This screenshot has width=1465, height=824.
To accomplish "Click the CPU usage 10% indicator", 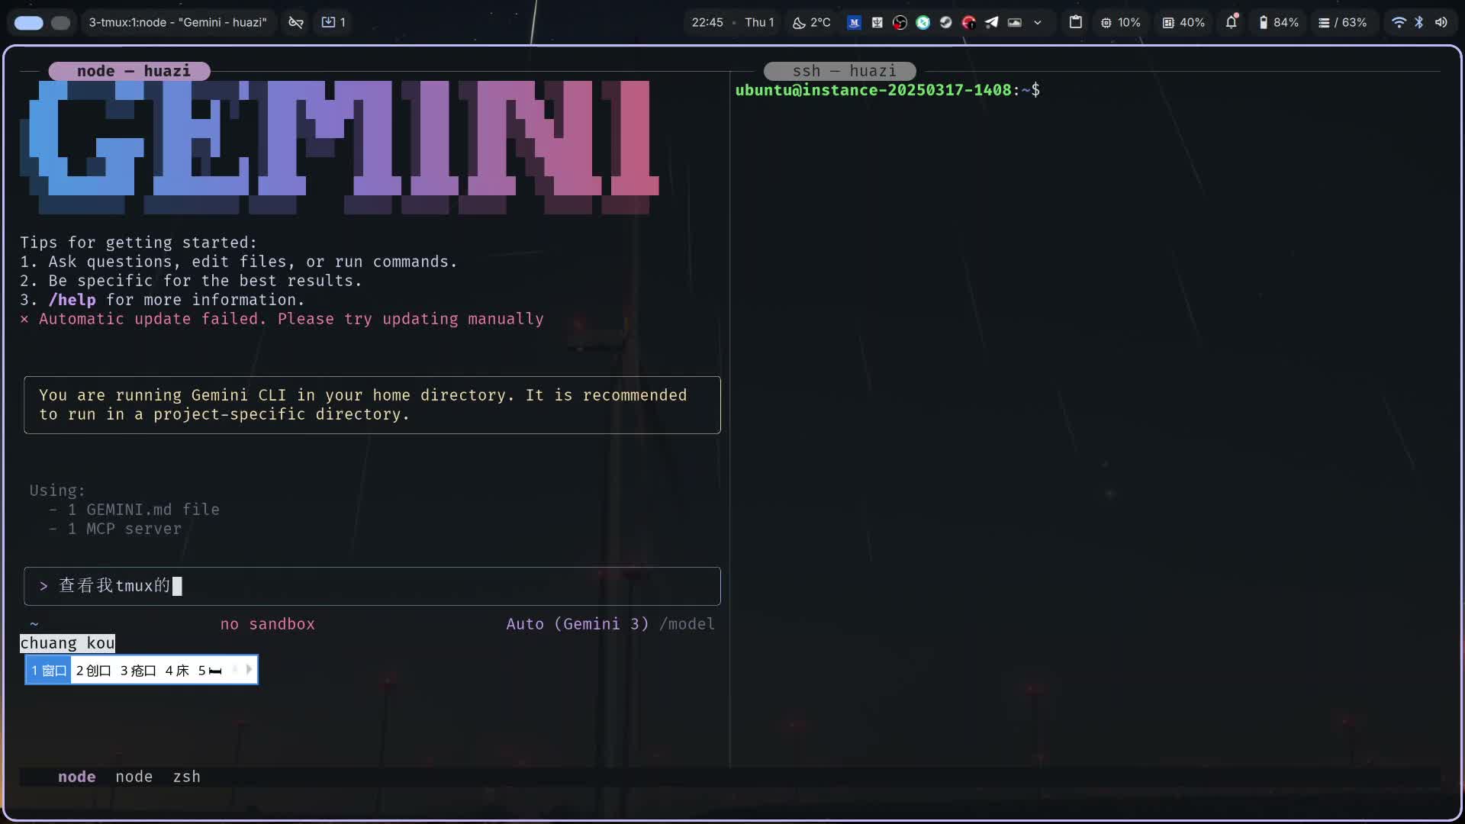I will tap(1120, 23).
